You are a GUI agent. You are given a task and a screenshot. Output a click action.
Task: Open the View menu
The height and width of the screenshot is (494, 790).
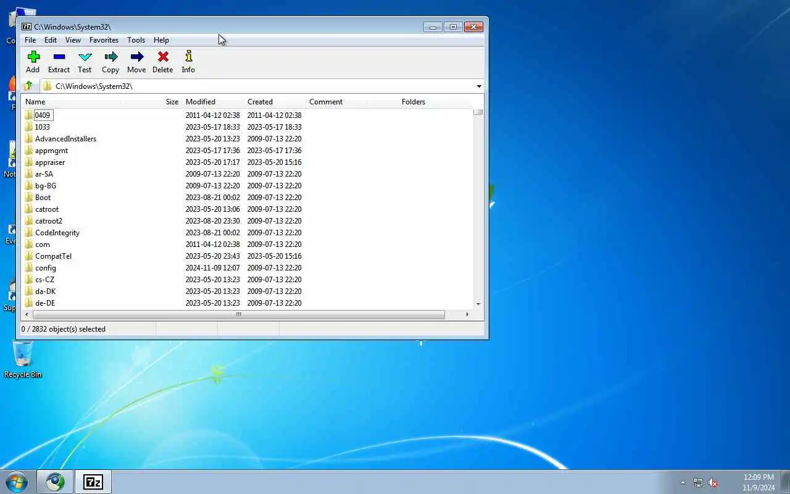tap(73, 40)
